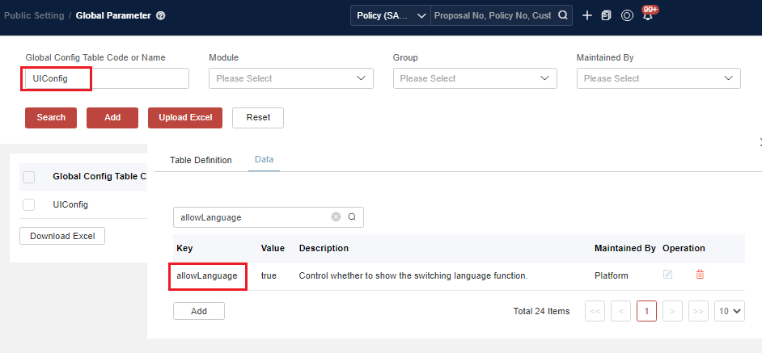
Task: Go to previous page with < button
Action: click(x=621, y=311)
